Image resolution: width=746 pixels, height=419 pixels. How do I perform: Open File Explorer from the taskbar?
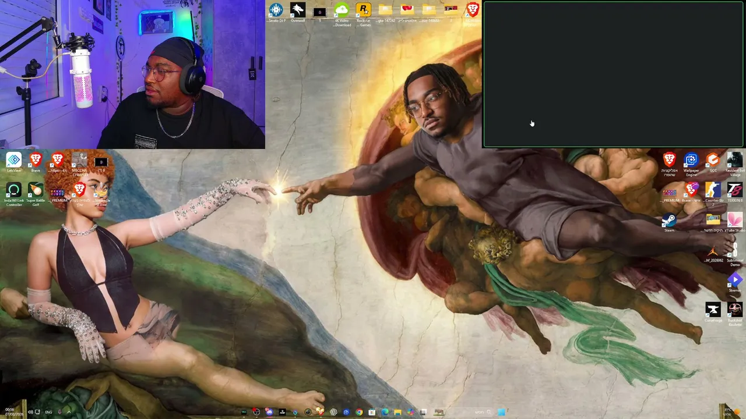click(397, 412)
